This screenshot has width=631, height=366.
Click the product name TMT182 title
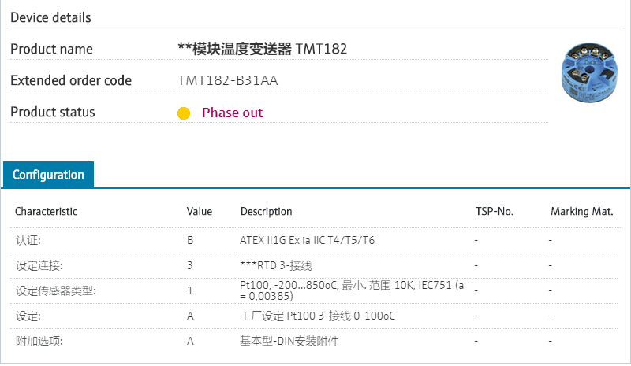click(263, 49)
